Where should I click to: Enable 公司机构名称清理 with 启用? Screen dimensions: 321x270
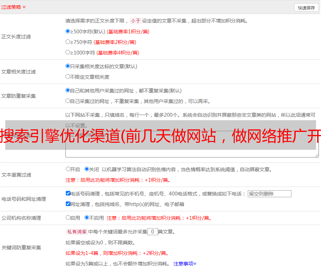click(x=68, y=218)
